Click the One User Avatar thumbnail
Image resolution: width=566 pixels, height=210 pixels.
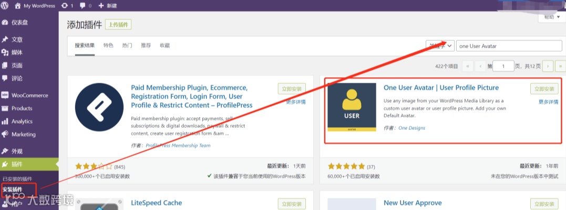click(x=352, y=107)
